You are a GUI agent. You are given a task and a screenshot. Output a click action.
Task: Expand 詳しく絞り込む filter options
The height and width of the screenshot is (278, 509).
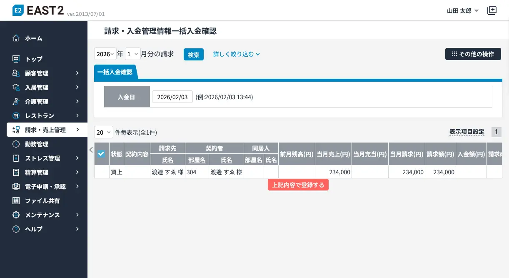click(x=237, y=54)
